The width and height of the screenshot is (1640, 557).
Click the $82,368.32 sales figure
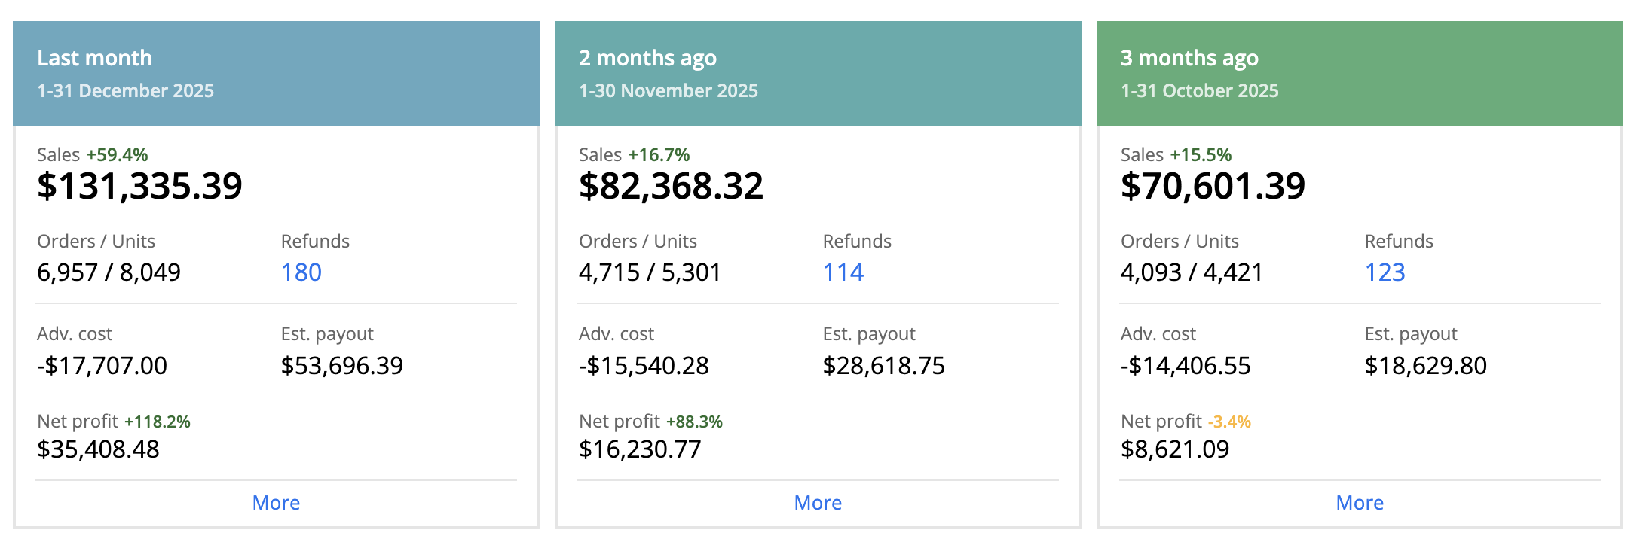671,187
